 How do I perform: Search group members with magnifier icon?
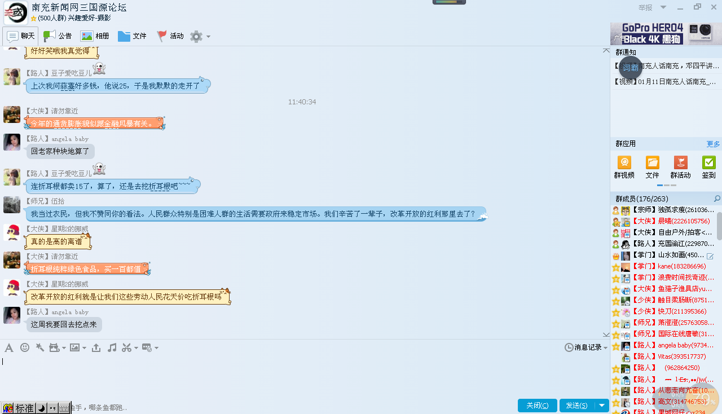coord(717,199)
